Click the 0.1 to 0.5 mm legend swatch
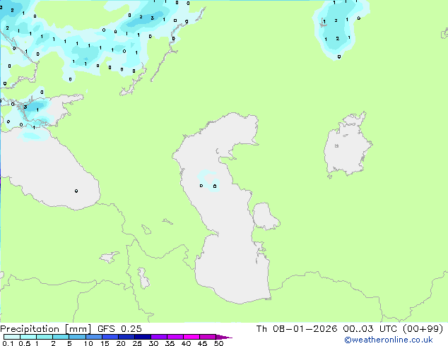The width and height of the screenshot is (448, 346). [x=12, y=337]
